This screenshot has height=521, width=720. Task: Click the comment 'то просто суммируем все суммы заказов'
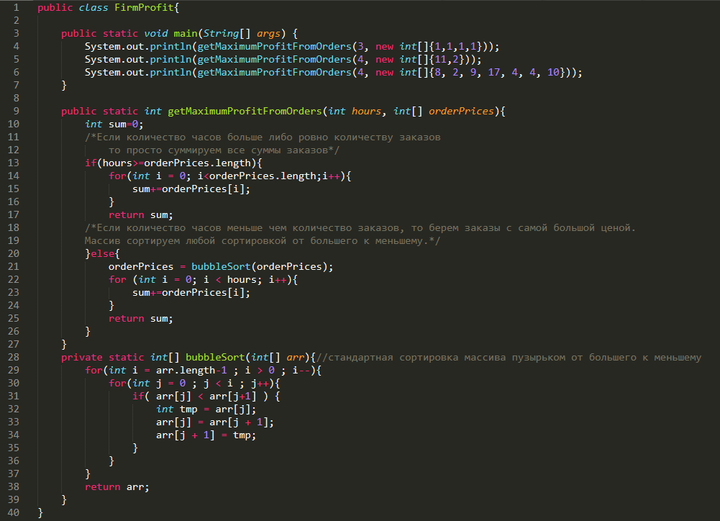(224, 150)
